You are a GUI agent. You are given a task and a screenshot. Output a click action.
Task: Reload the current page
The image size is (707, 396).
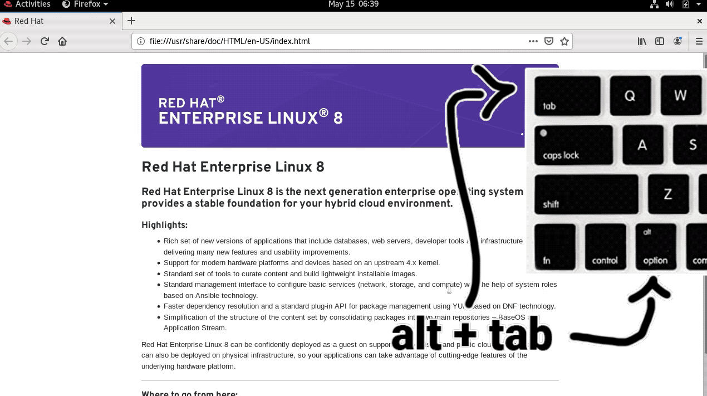click(45, 41)
